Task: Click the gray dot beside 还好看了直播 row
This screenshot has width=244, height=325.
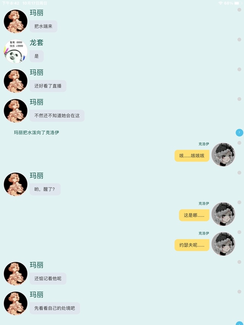Action: click(x=239, y=69)
